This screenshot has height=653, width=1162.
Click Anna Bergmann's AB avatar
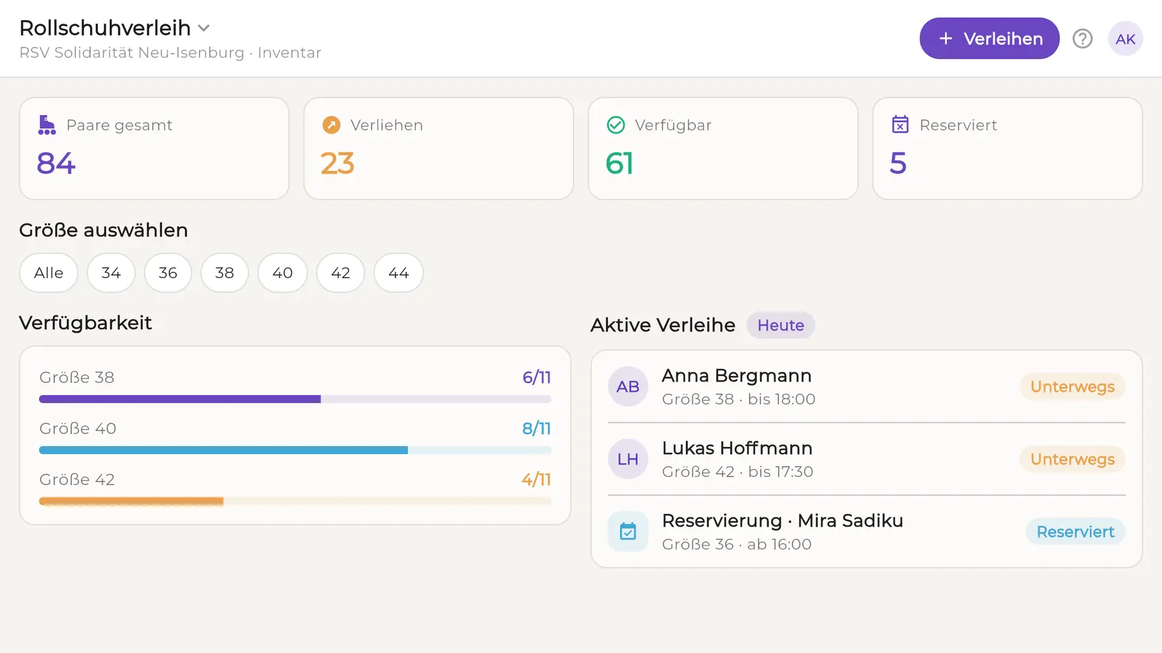pos(628,386)
